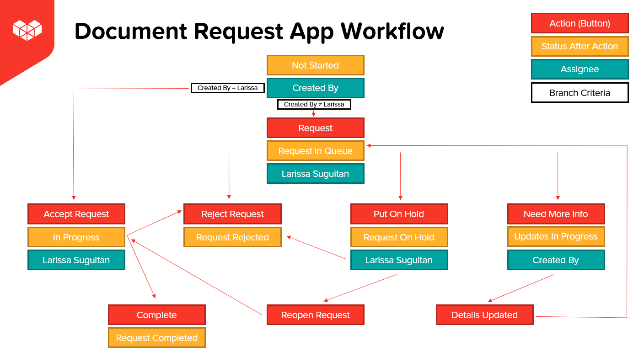Click the Status After Action legend box

point(580,46)
